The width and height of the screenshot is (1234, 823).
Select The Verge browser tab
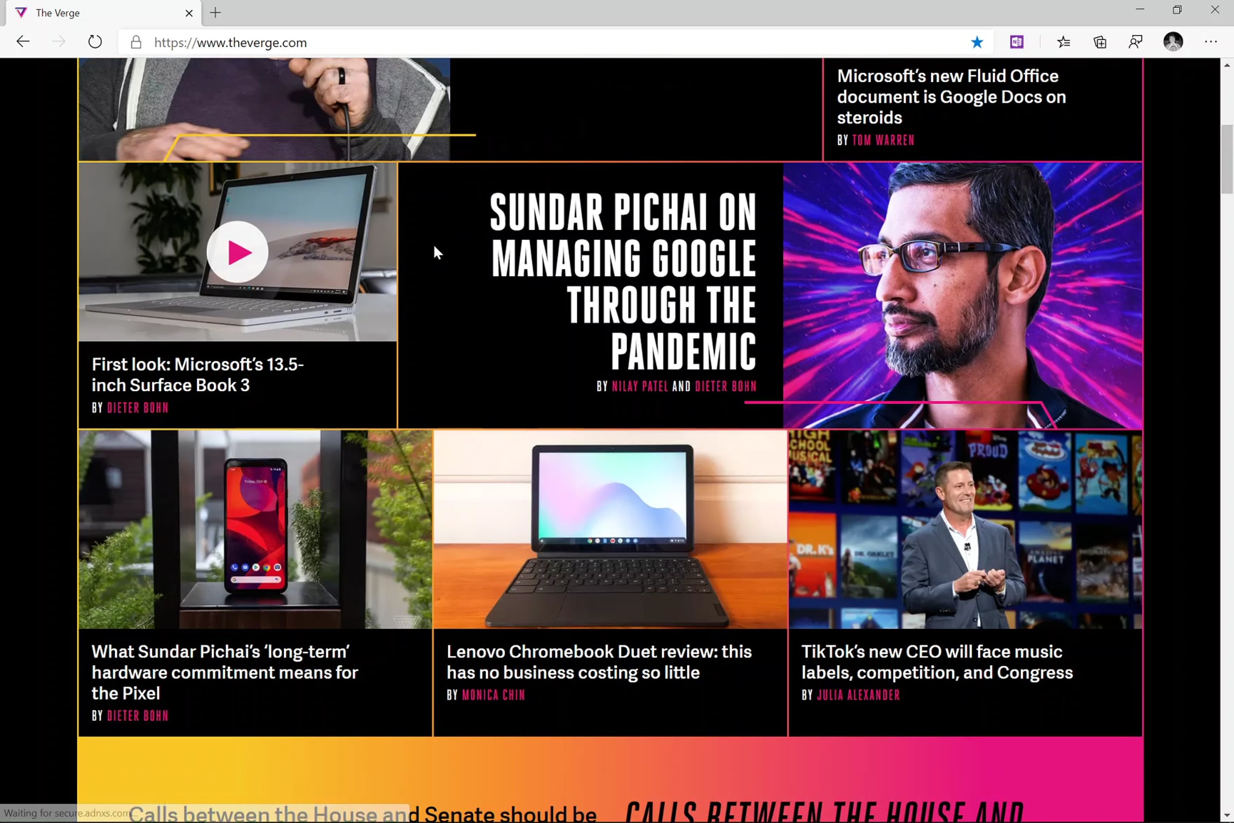pos(103,13)
